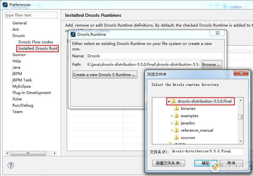The width and height of the screenshot is (253, 176).
Task: Expand the javadoc folder
Action: (x=172, y=123)
